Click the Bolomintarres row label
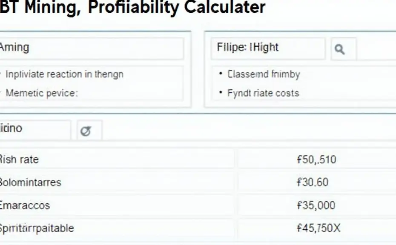Image resolution: width=396 pixels, height=245 pixels. click(31, 182)
